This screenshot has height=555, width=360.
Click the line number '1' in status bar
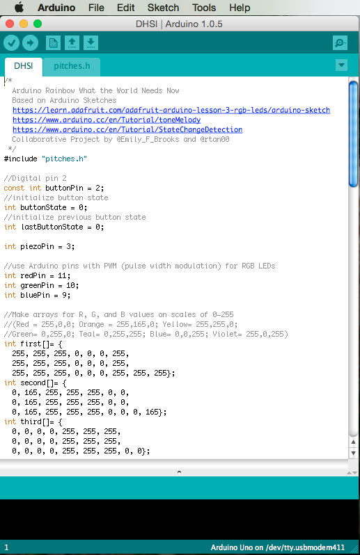point(6,547)
